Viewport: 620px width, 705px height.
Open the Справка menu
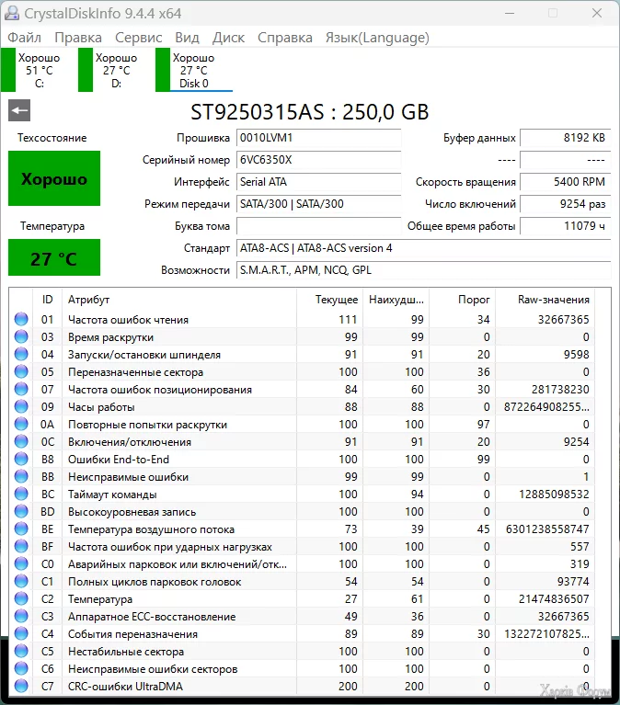click(285, 38)
